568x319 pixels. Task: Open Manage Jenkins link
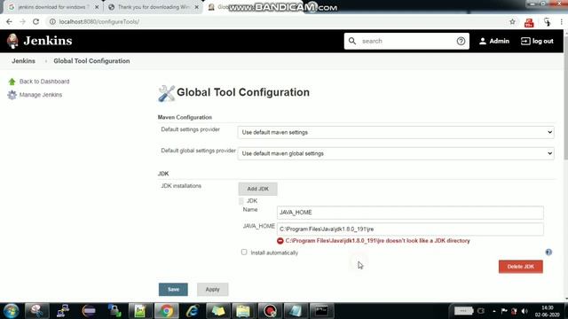point(41,95)
